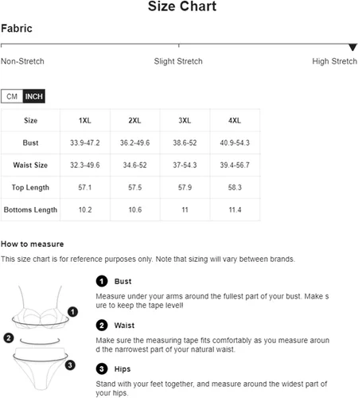This screenshot has width=358, height=398.
Task: Select the 3XL column header
Action: coord(185,120)
